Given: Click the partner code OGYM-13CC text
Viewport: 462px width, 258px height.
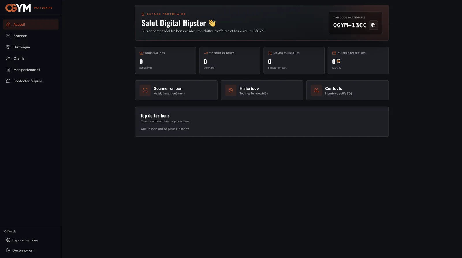Looking at the screenshot, I should pos(350,25).
